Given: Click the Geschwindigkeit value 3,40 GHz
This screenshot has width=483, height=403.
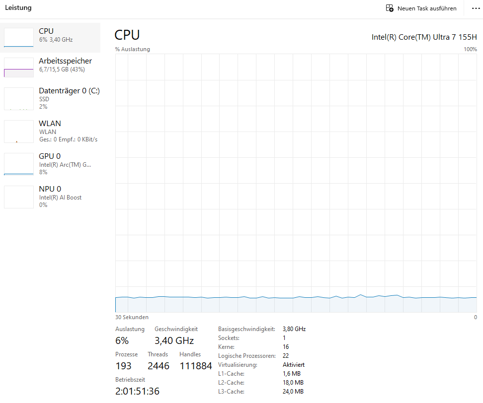Looking at the screenshot, I should 174,340.
